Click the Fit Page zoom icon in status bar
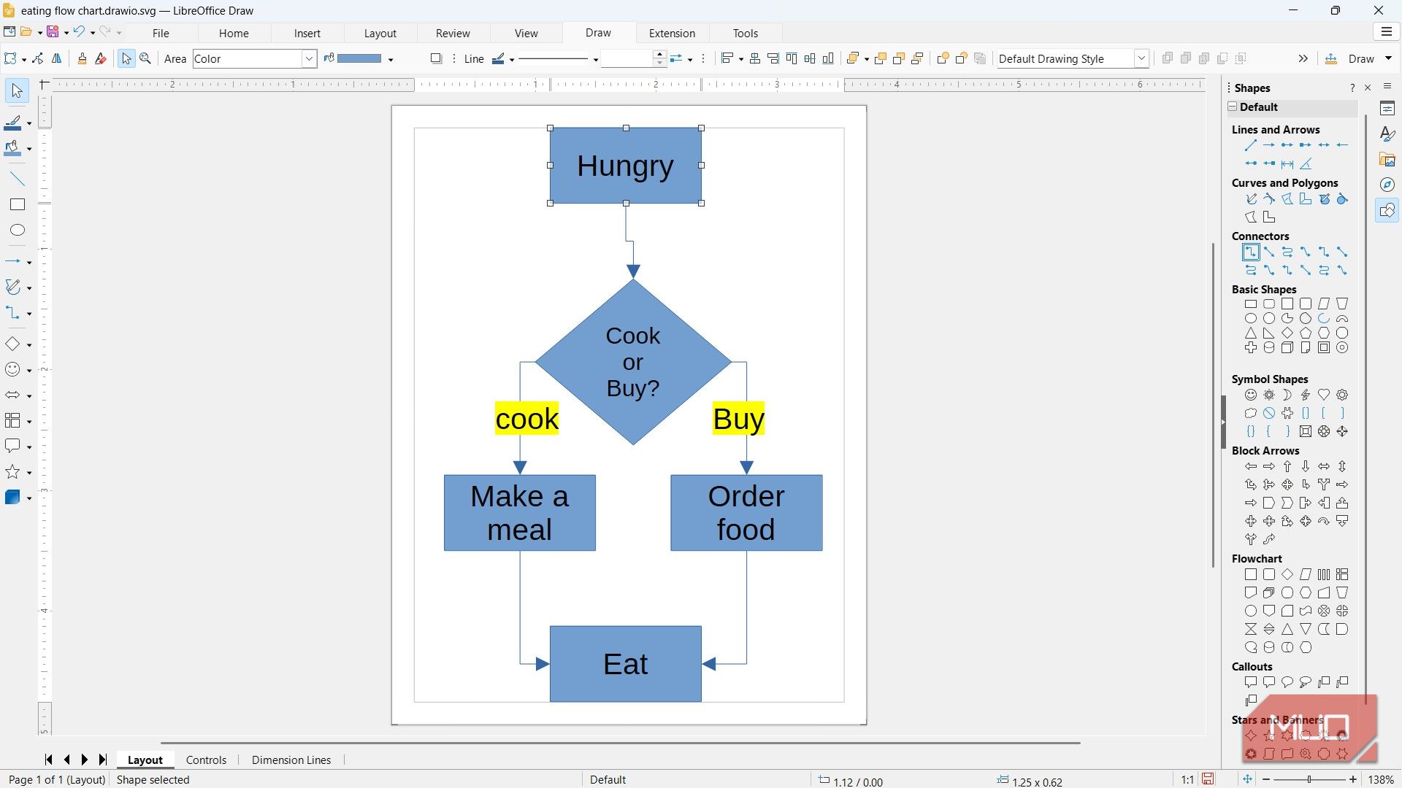The image size is (1402, 788). tap(1247, 779)
